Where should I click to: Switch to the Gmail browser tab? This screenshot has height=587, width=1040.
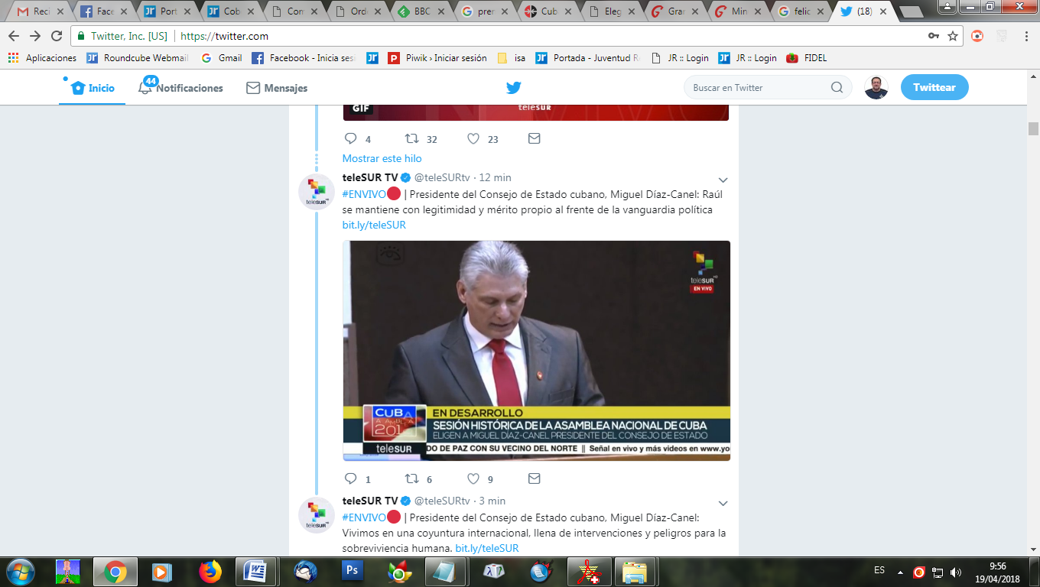[x=39, y=11]
